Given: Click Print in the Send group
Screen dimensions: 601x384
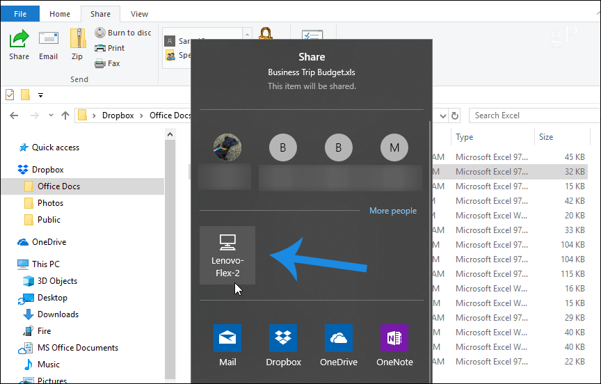Looking at the screenshot, I should coord(110,48).
